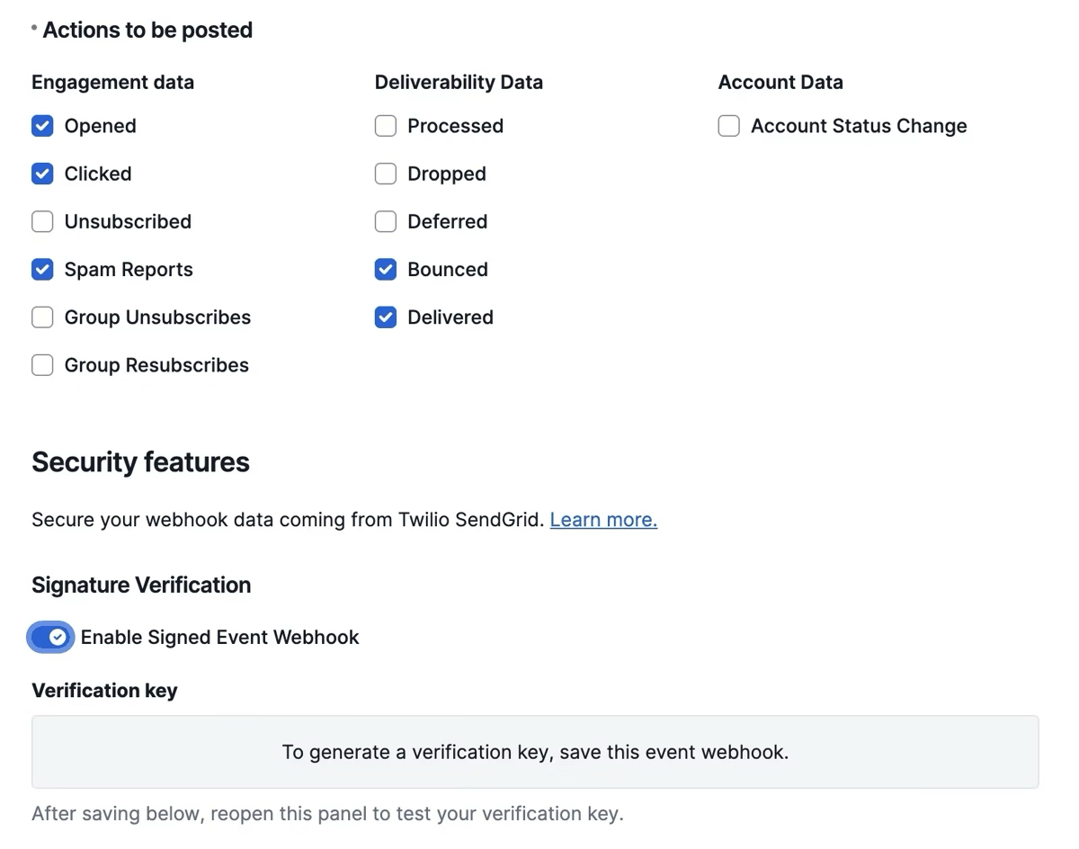
Task: Click the Enable Signed Event Webhook label
Action: (219, 637)
